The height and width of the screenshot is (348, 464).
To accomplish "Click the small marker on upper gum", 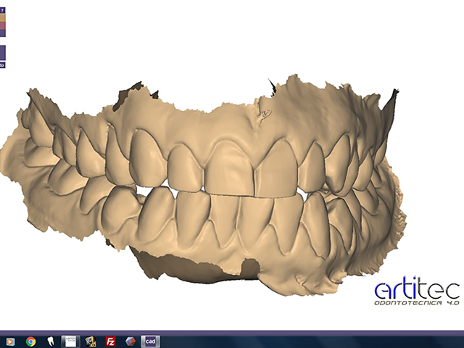I will pos(265,113).
